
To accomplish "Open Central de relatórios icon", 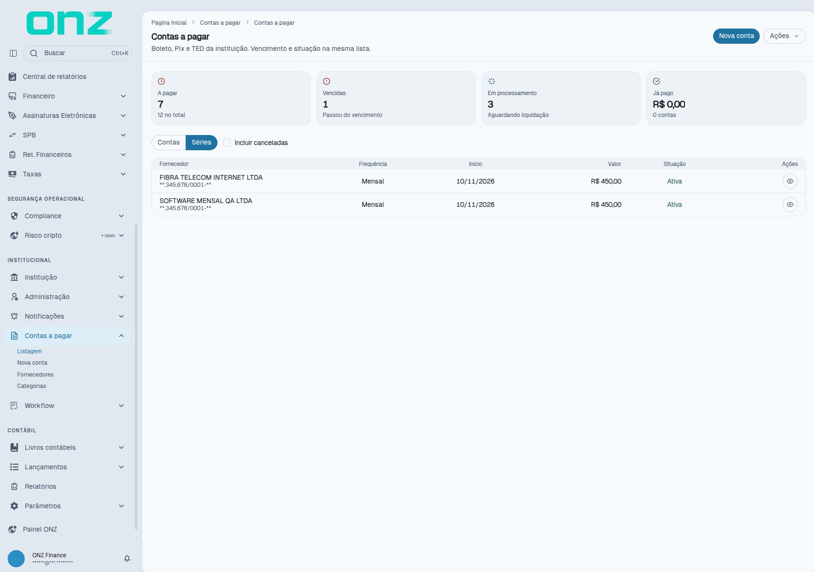I will pyautogui.click(x=12, y=77).
